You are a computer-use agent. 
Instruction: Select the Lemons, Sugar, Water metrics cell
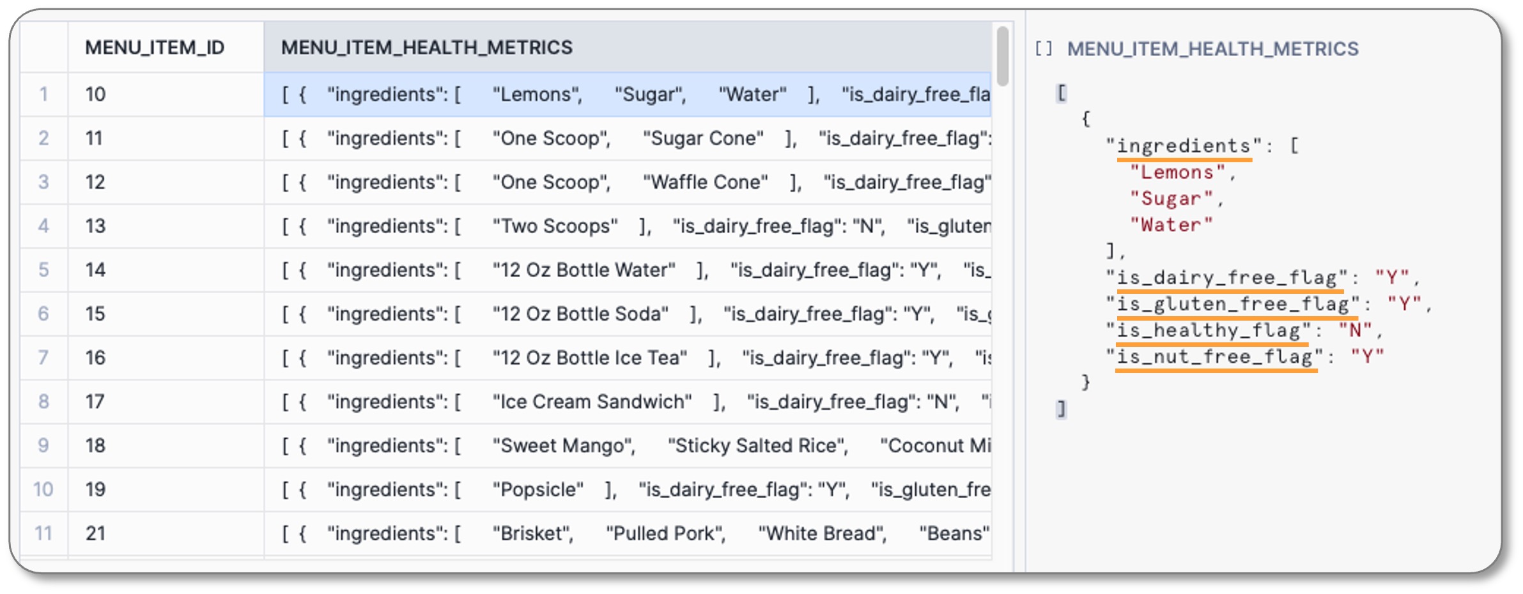[x=626, y=95]
